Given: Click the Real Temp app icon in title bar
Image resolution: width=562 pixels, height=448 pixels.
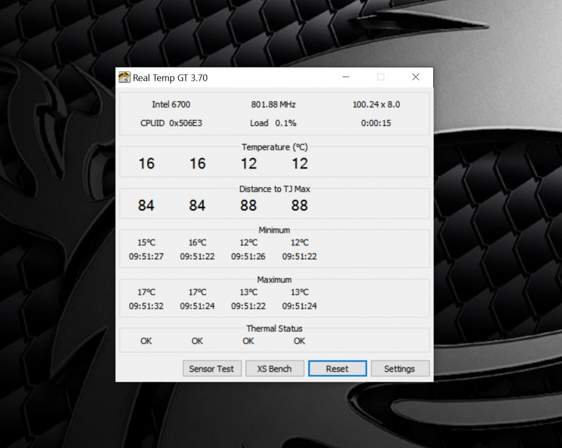Looking at the screenshot, I should [124, 78].
